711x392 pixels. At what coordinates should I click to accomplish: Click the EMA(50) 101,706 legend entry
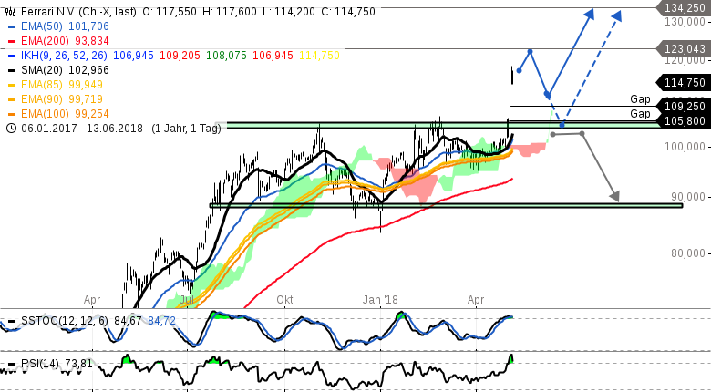65,26
